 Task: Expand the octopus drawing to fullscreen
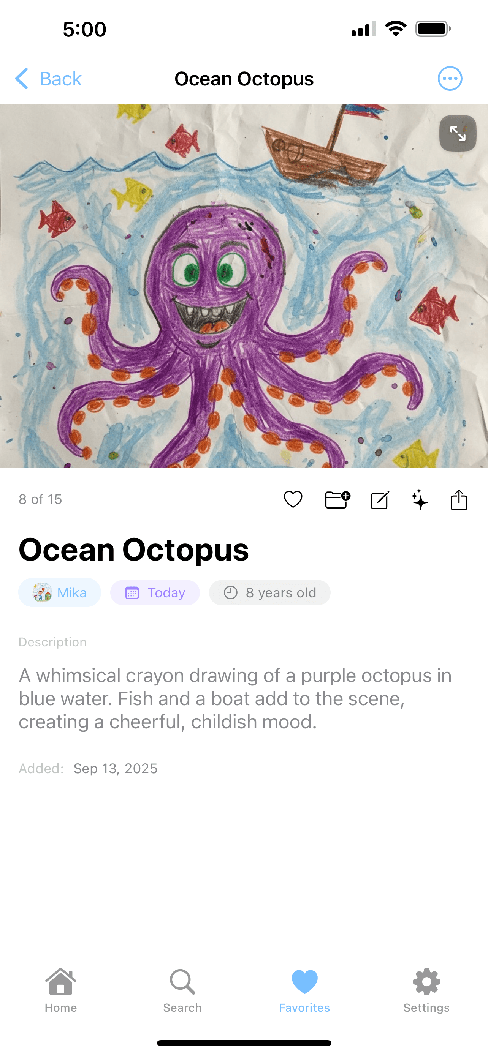457,134
